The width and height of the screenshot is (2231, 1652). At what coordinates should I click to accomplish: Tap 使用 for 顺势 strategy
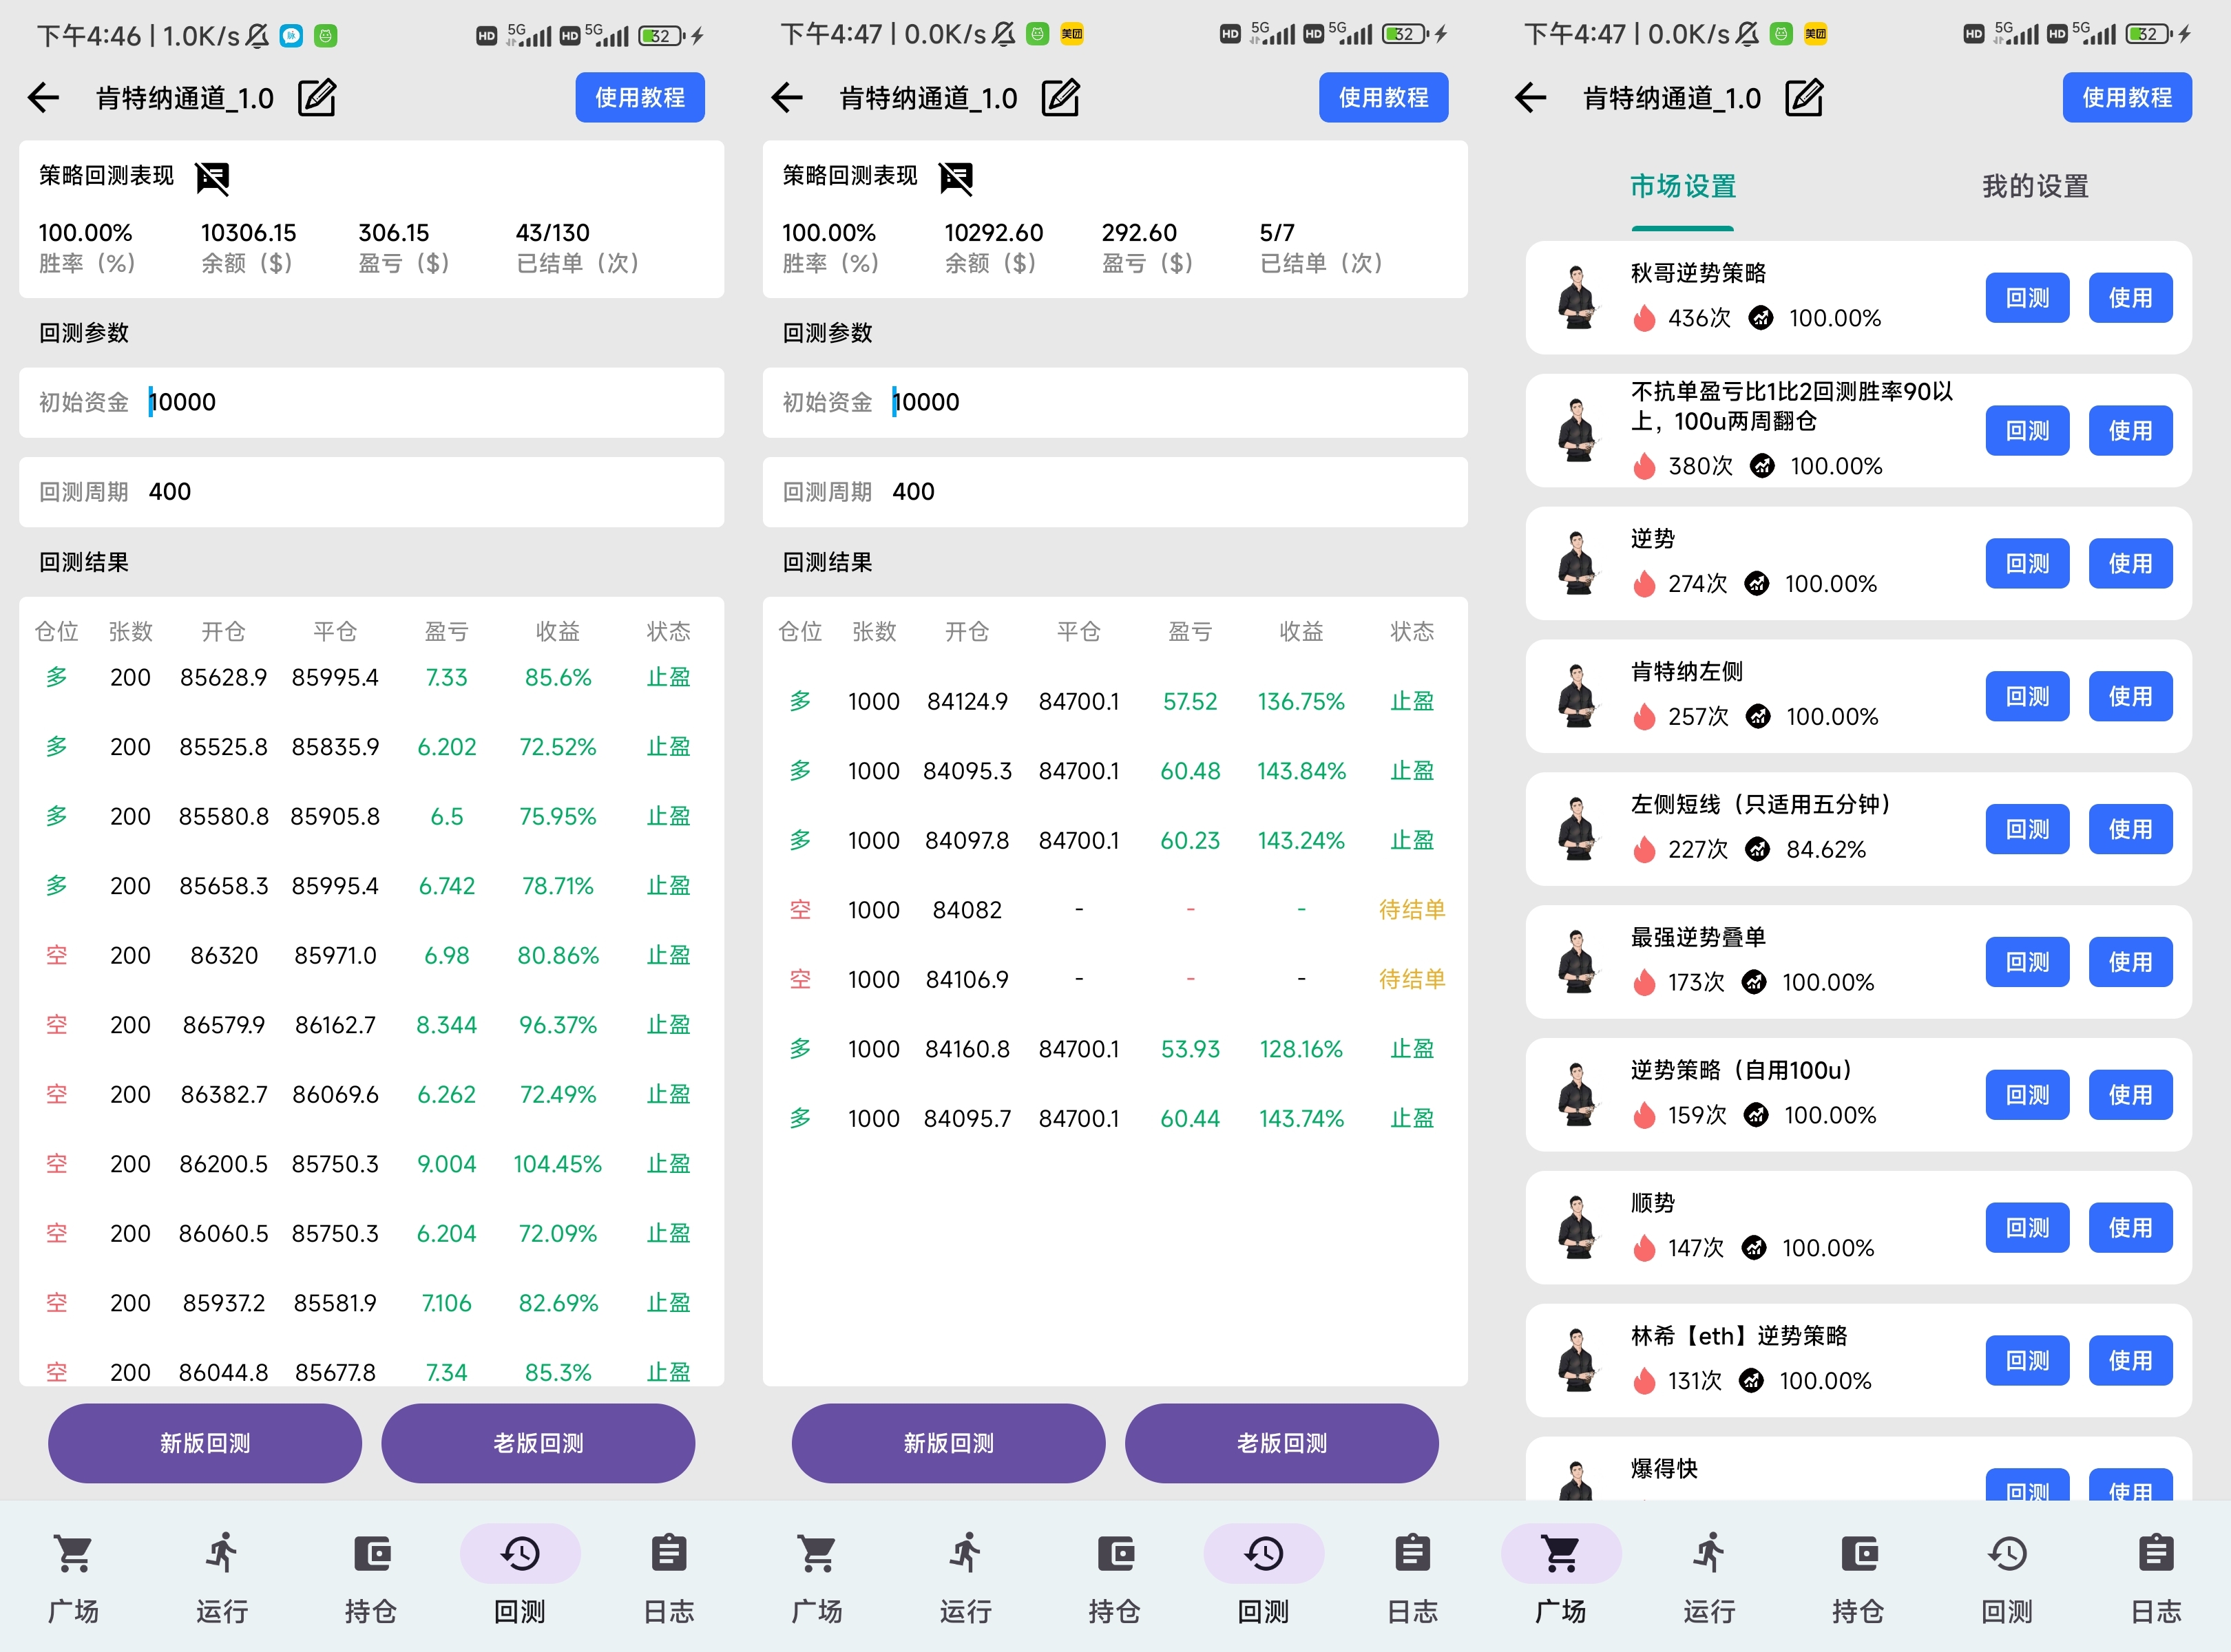(x=2130, y=1228)
